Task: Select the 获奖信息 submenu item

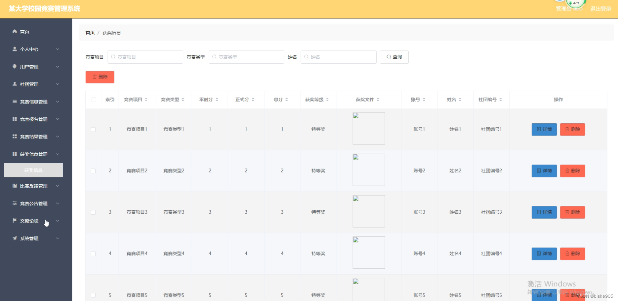Action: [x=33, y=170]
